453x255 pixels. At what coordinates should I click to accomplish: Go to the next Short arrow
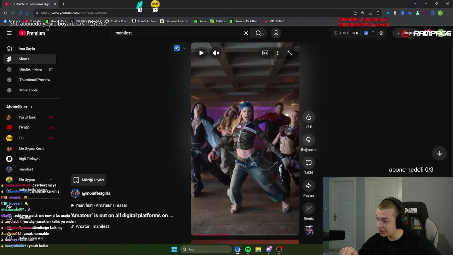439,153
